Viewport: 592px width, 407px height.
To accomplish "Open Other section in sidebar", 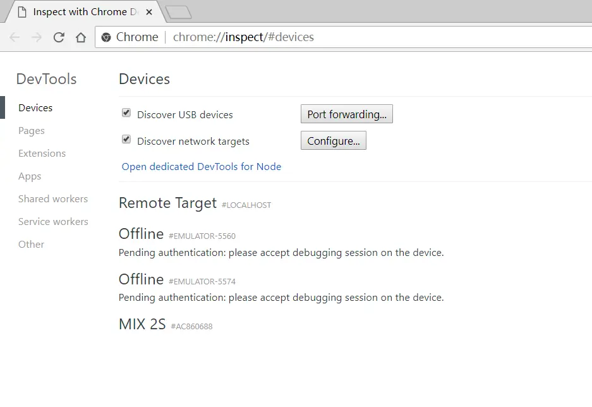I will [x=32, y=245].
